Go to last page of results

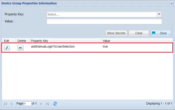click(47, 104)
